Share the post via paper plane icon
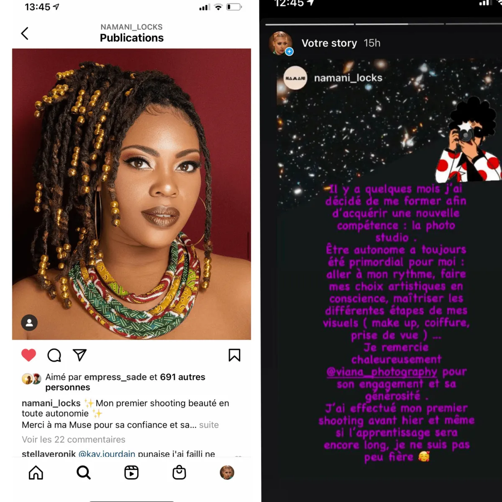502x502 pixels. coord(79,355)
